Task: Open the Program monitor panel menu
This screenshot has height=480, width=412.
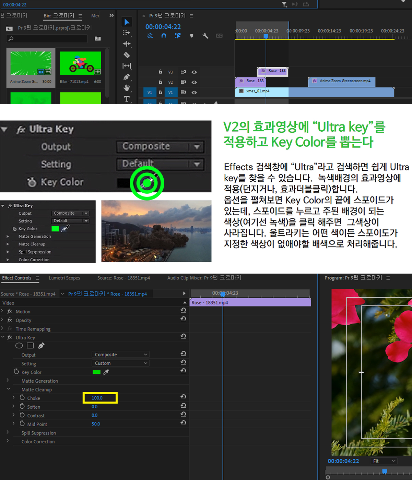Action: [x=388, y=278]
